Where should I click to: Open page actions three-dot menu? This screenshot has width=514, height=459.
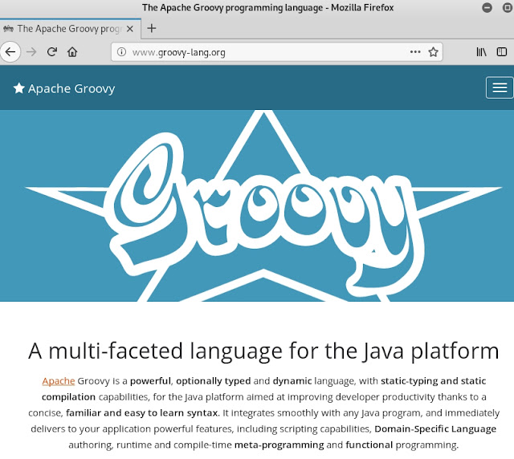(x=415, y=52)
